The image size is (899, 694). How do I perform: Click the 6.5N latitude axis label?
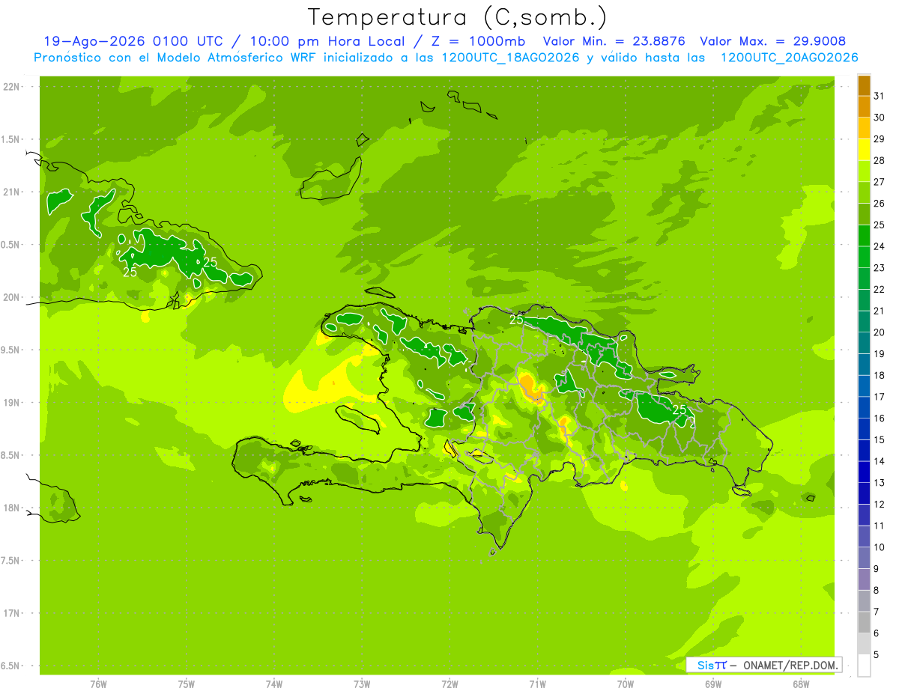[x=11, y=666]
